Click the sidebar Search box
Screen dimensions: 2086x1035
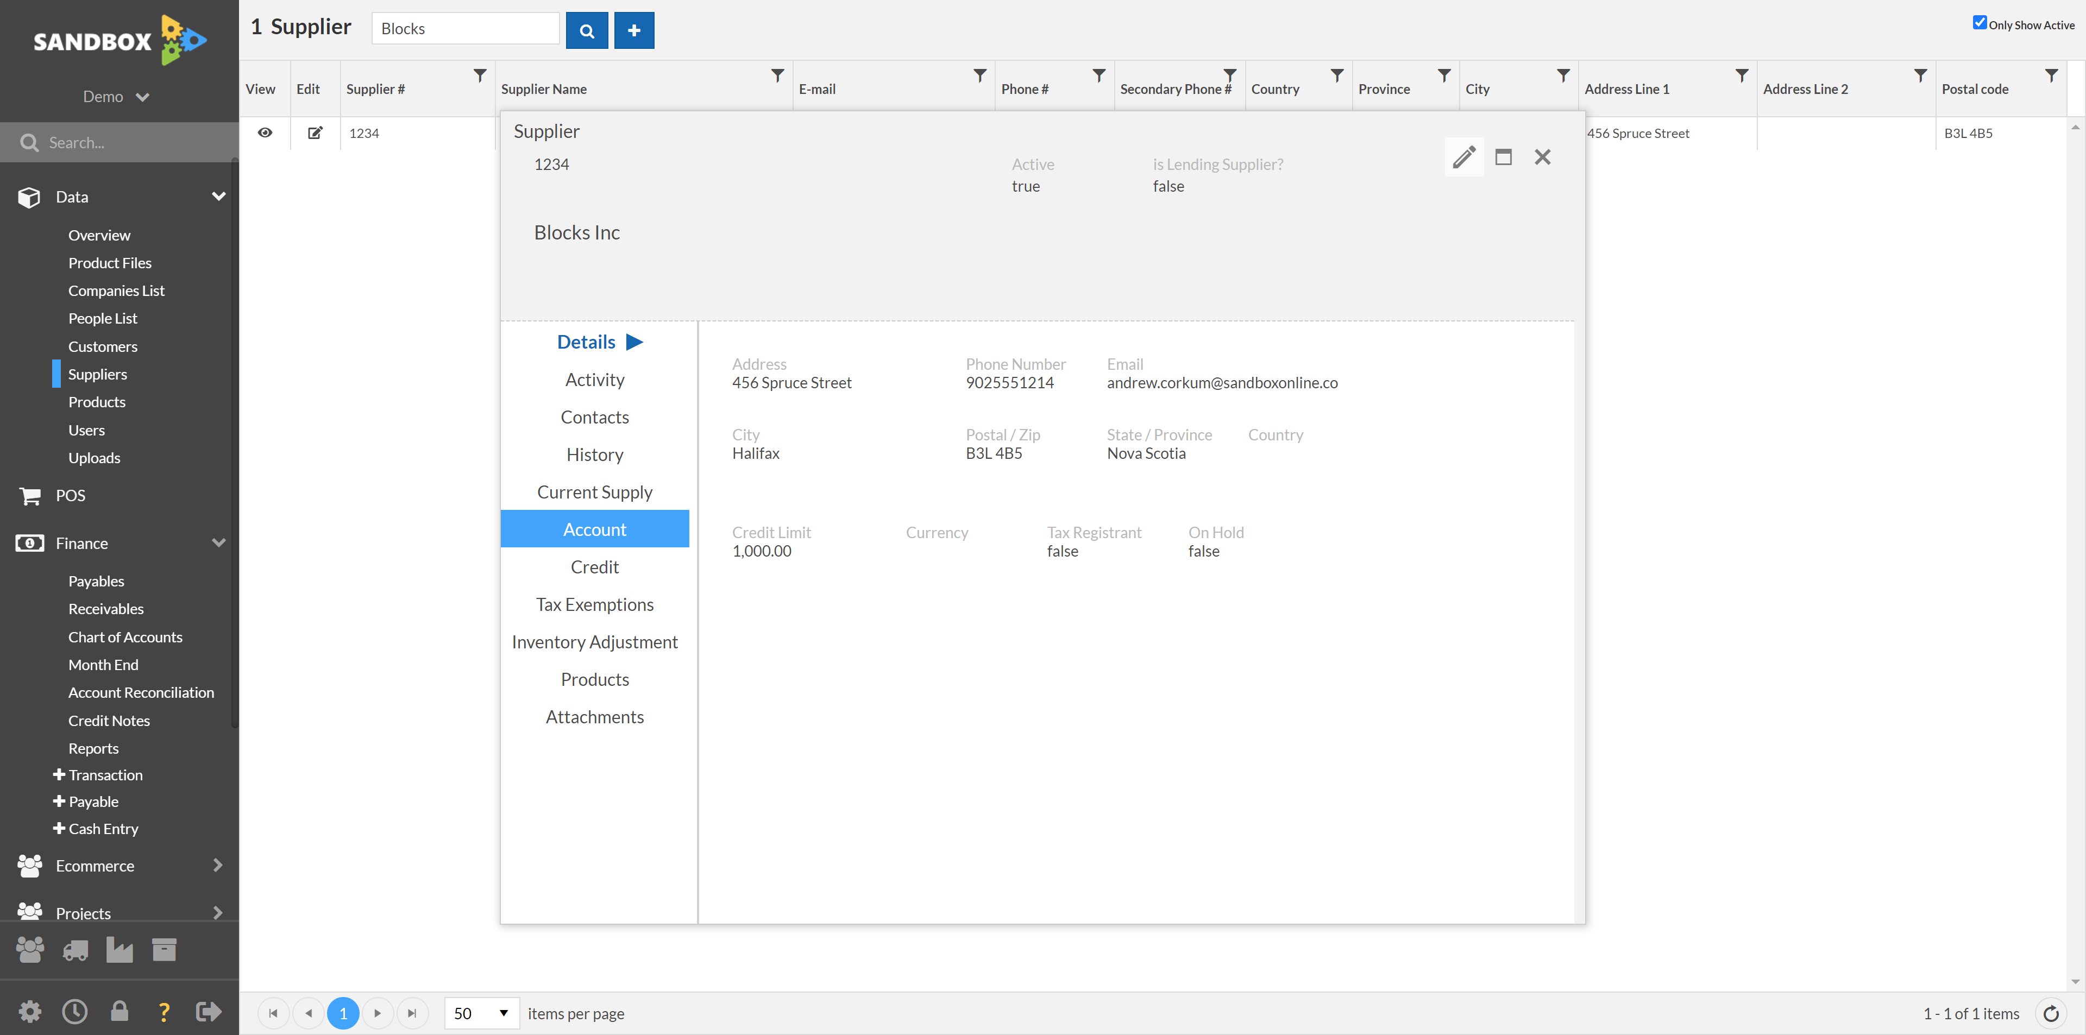[x=119, y=142]
